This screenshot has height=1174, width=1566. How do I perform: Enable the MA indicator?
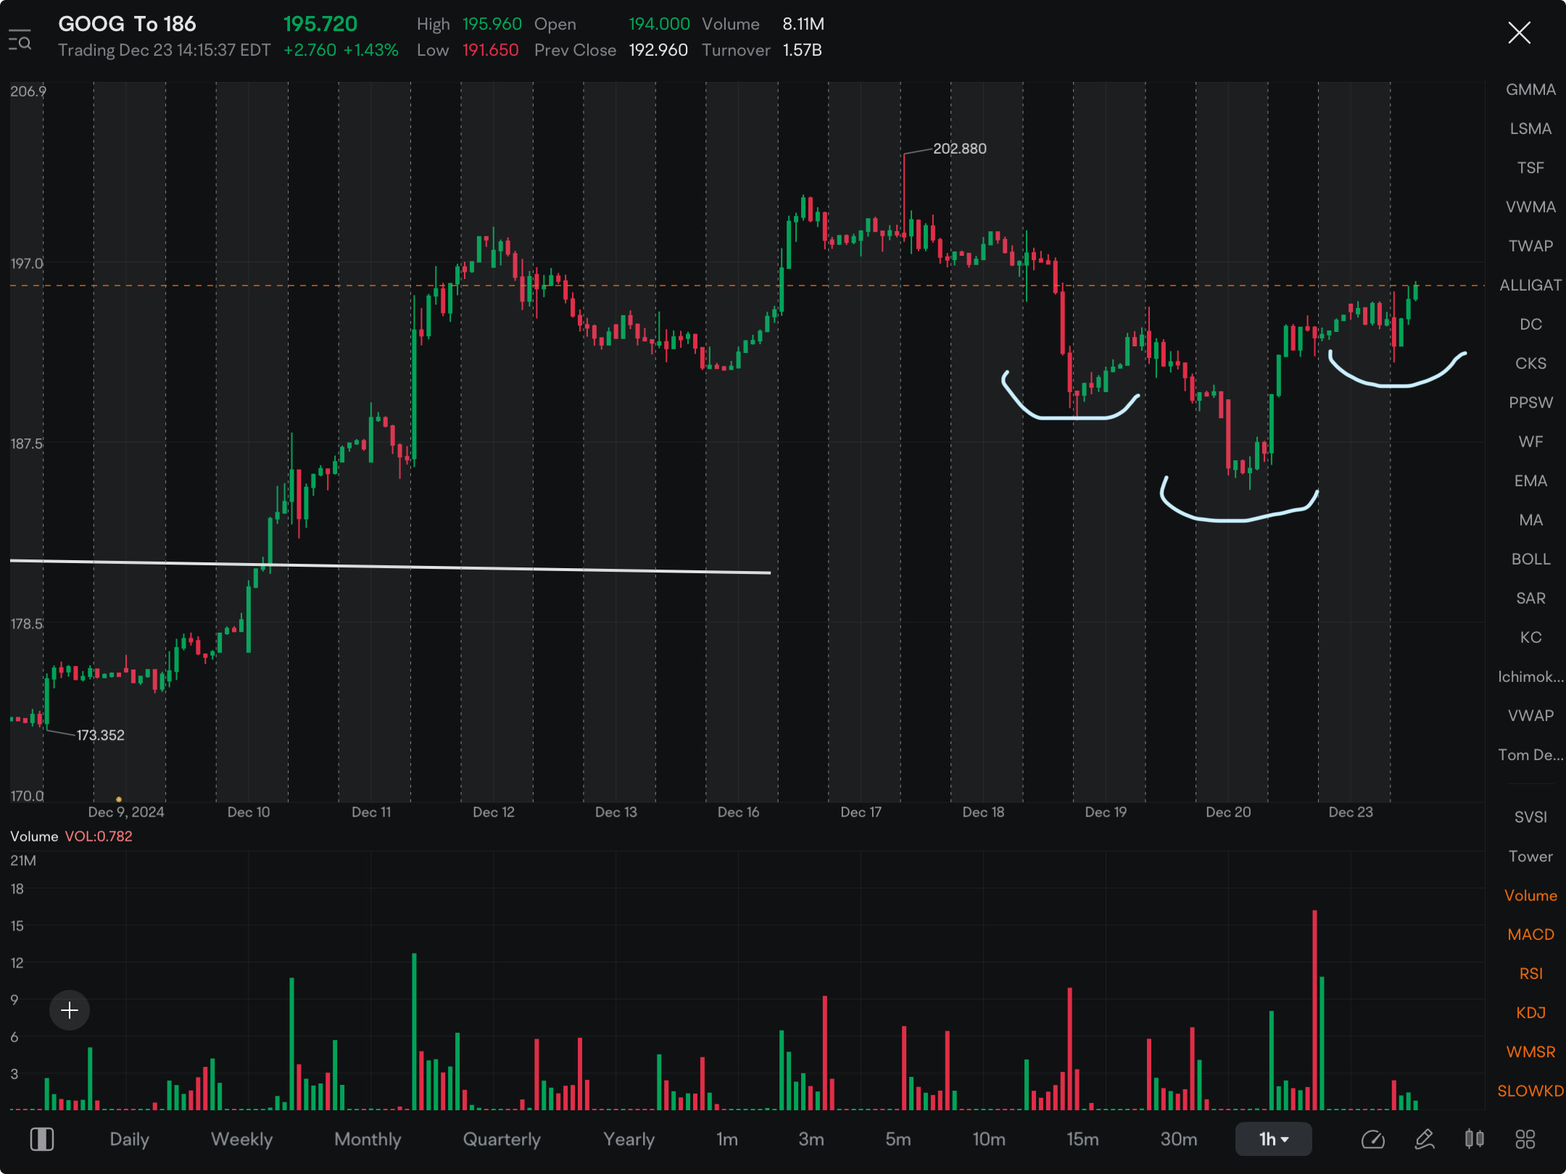pyautogui.click(x=1530, y=520)
